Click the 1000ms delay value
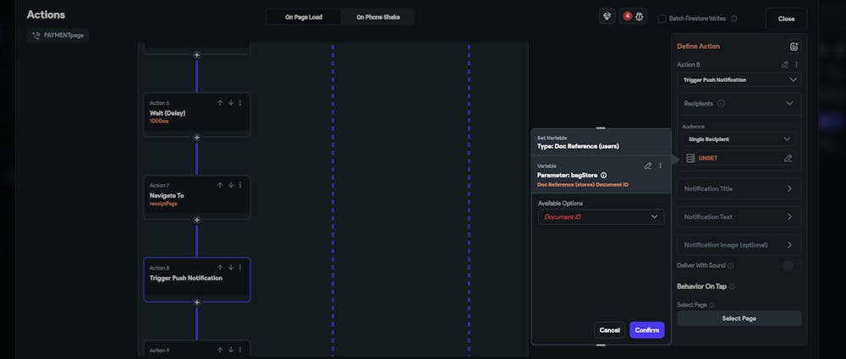Viewport: 846px width, 359px height. [159, 122]
